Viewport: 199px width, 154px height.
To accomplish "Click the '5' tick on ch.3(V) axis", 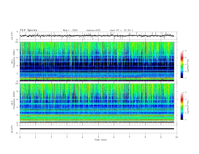I will tap(18, 125).
